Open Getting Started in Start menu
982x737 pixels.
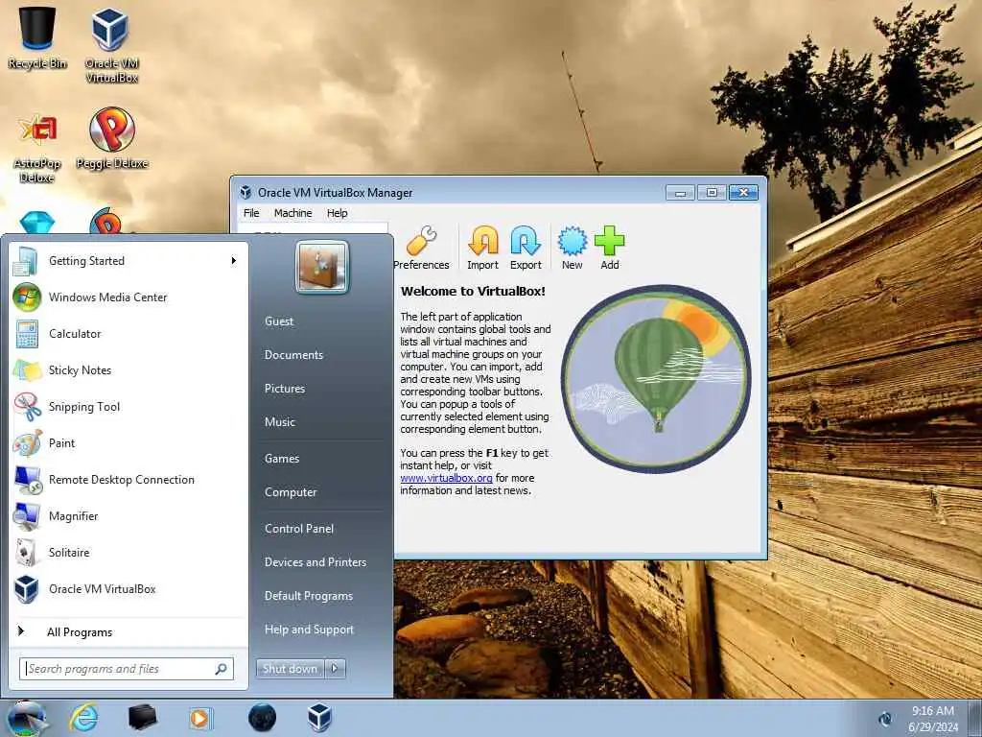pyautogui.click(x=129, y=261)
